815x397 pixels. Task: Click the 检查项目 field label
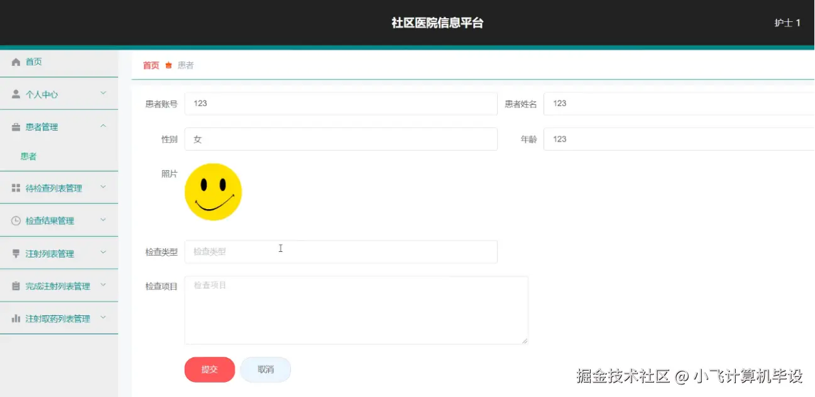coord(161,286)
